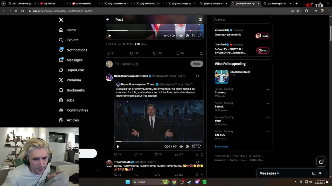The height and width of the screenshot is (186, 332).
Task: Click the Reply button
Action: pos(197,64)
